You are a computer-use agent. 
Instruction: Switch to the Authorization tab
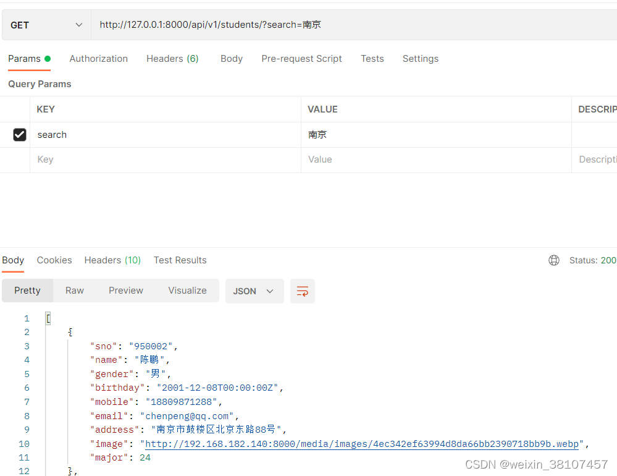click(x=98, y=59)
